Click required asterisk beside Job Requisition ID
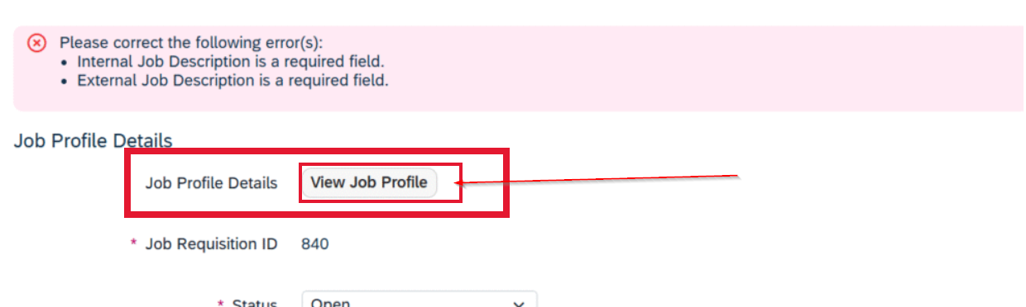 click(134, 243)
